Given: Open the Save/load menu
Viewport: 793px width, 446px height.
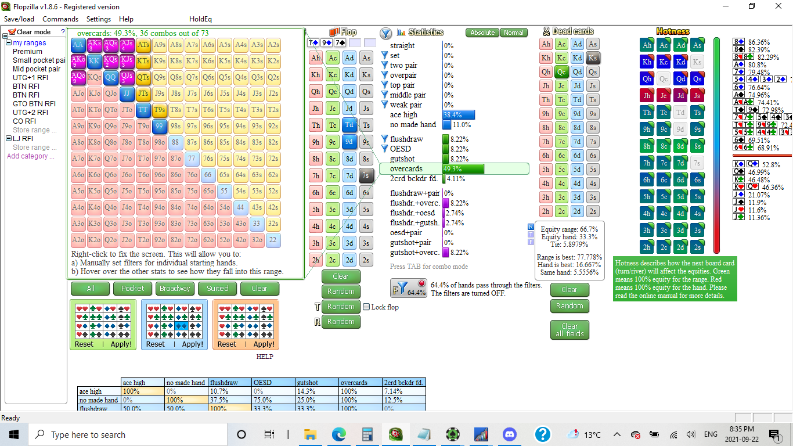Looking at the screenshot, I should (x=19, y=19).
